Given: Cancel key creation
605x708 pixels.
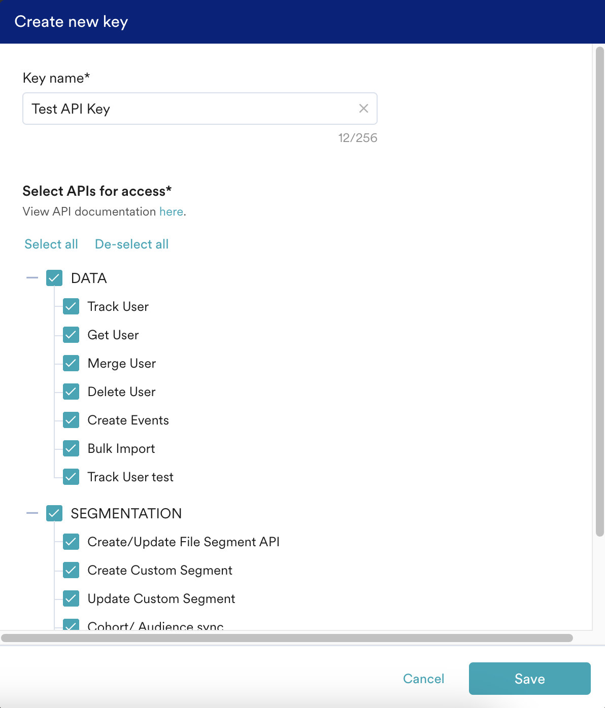Looking at the screenshot, I should 424,679.
